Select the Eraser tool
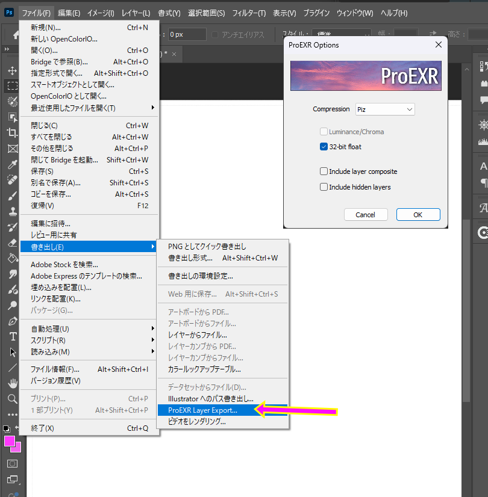Image resolution: width=488 pixels, height=497 pixels. (x=13, y=243)
